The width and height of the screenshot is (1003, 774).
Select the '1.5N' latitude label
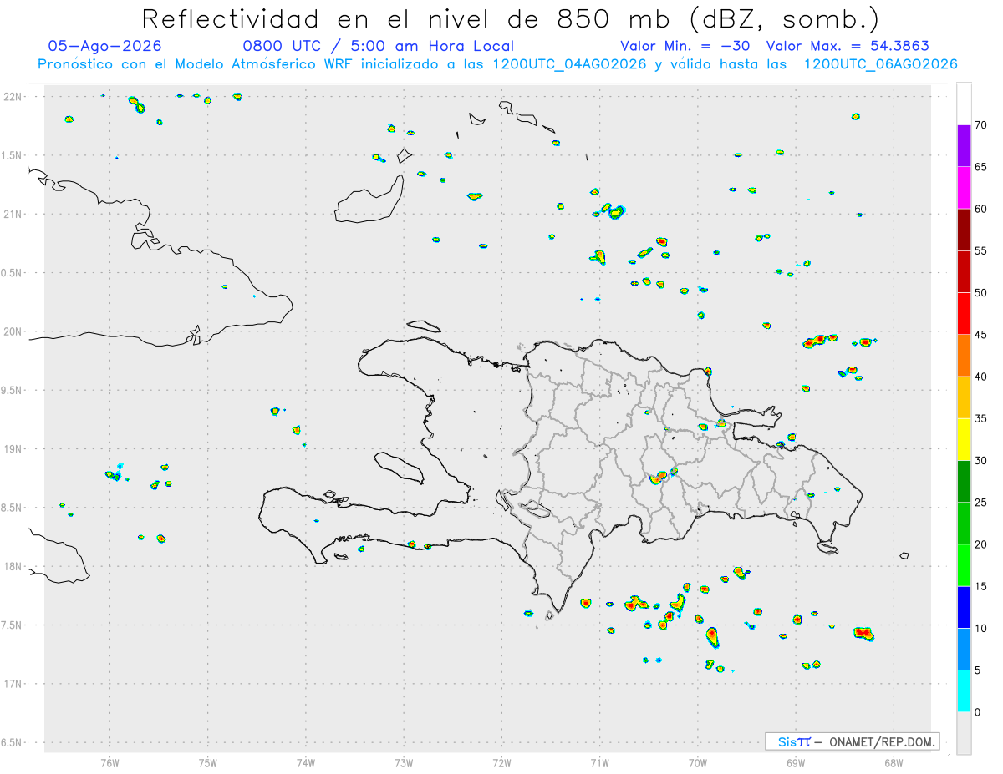click(x=13, y=155)
